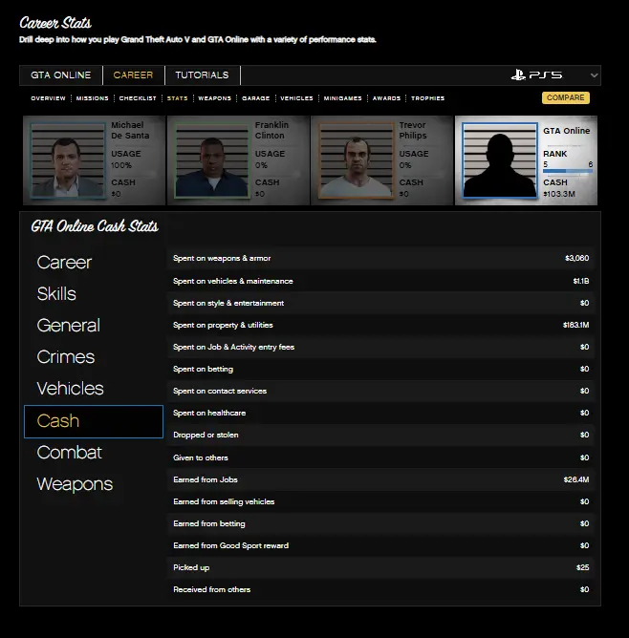Show the Combat stats category
Image resolution: width=629 pixels, height=638 pixels.
pyautogui.click(x=69, y=453)
